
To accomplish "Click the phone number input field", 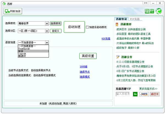I will (123, 94).
